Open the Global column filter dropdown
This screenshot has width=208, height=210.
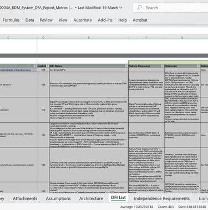click(x=48, y=66)
